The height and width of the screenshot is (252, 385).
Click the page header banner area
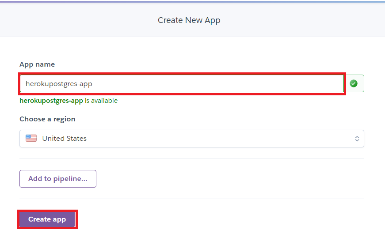(x=193, y=20)
